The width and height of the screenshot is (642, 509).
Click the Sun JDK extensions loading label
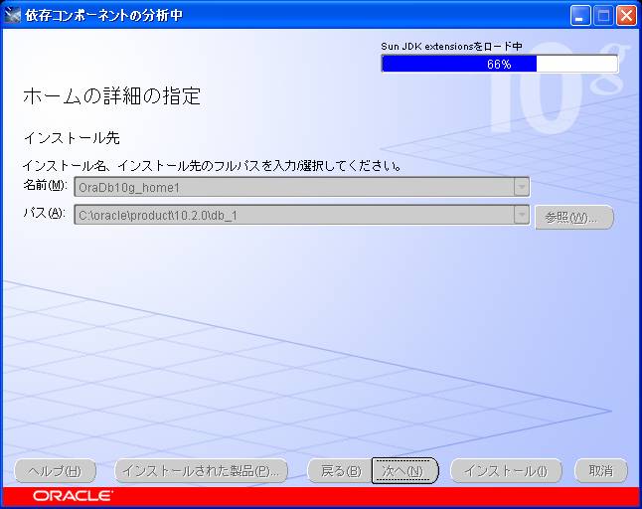tap(451, 47)
